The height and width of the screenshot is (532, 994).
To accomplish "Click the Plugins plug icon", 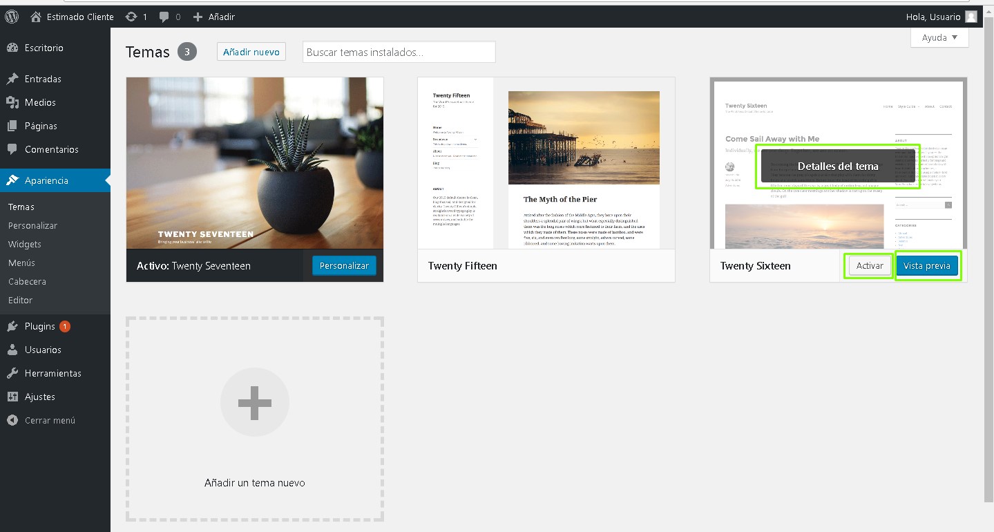I will (x=12, y=326).
